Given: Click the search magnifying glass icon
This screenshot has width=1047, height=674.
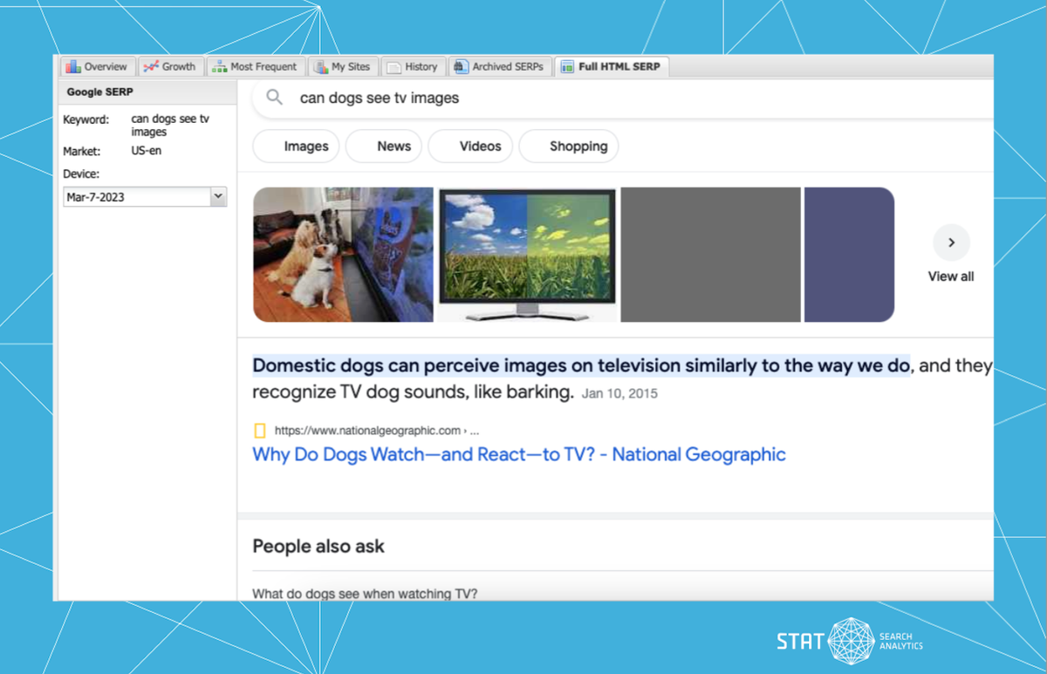Looking at the screenshot, I should tap(273, 98).
